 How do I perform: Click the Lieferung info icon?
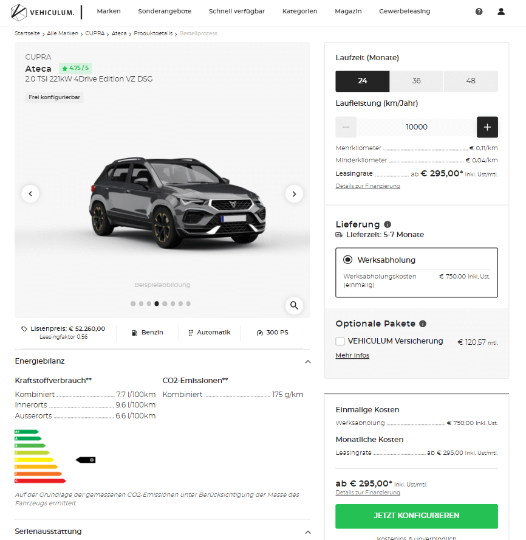click(388, 224)
